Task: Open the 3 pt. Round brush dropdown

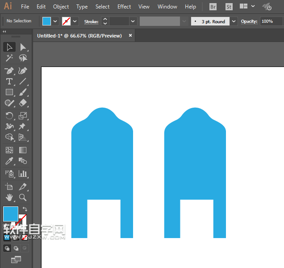Action: [x=234, y=21]
